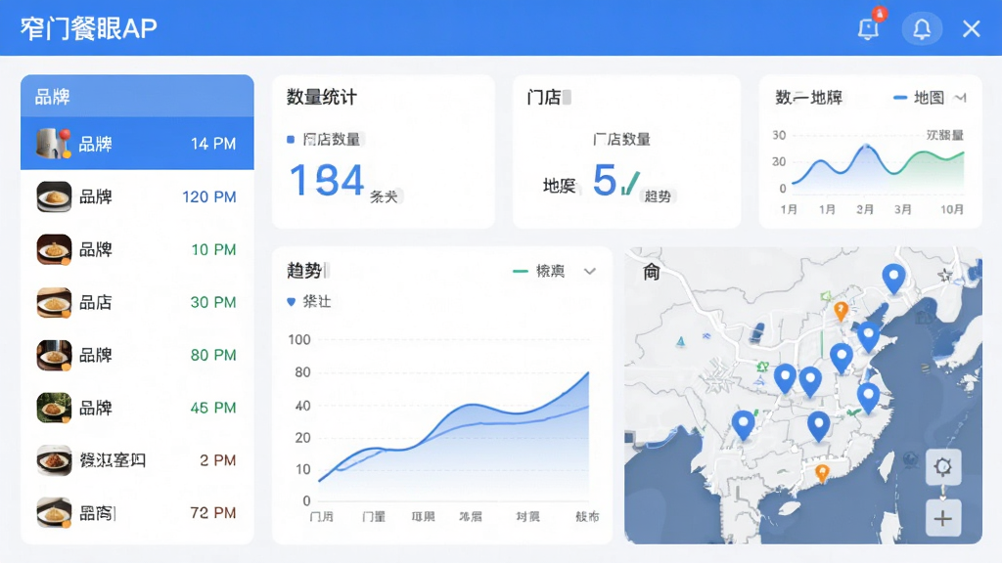
Task: Click the 134 count value
Action: click(327, 180)
